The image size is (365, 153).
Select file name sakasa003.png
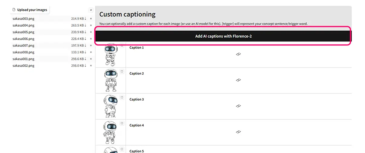pos(23,18)
